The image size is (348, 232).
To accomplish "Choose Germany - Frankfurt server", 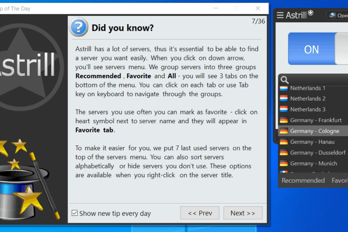I will tap(313, 120).
